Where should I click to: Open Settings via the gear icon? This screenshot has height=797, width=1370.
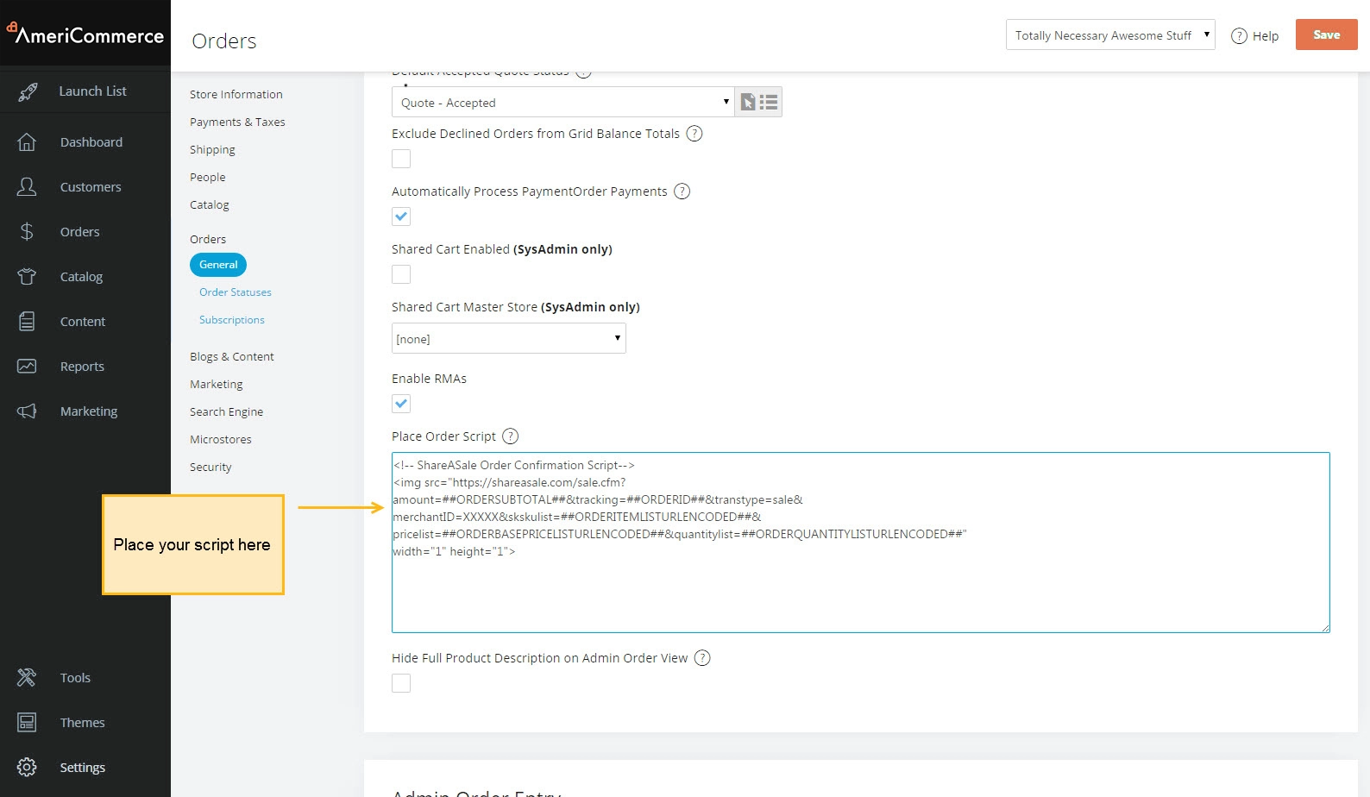(x=27, y=768)
